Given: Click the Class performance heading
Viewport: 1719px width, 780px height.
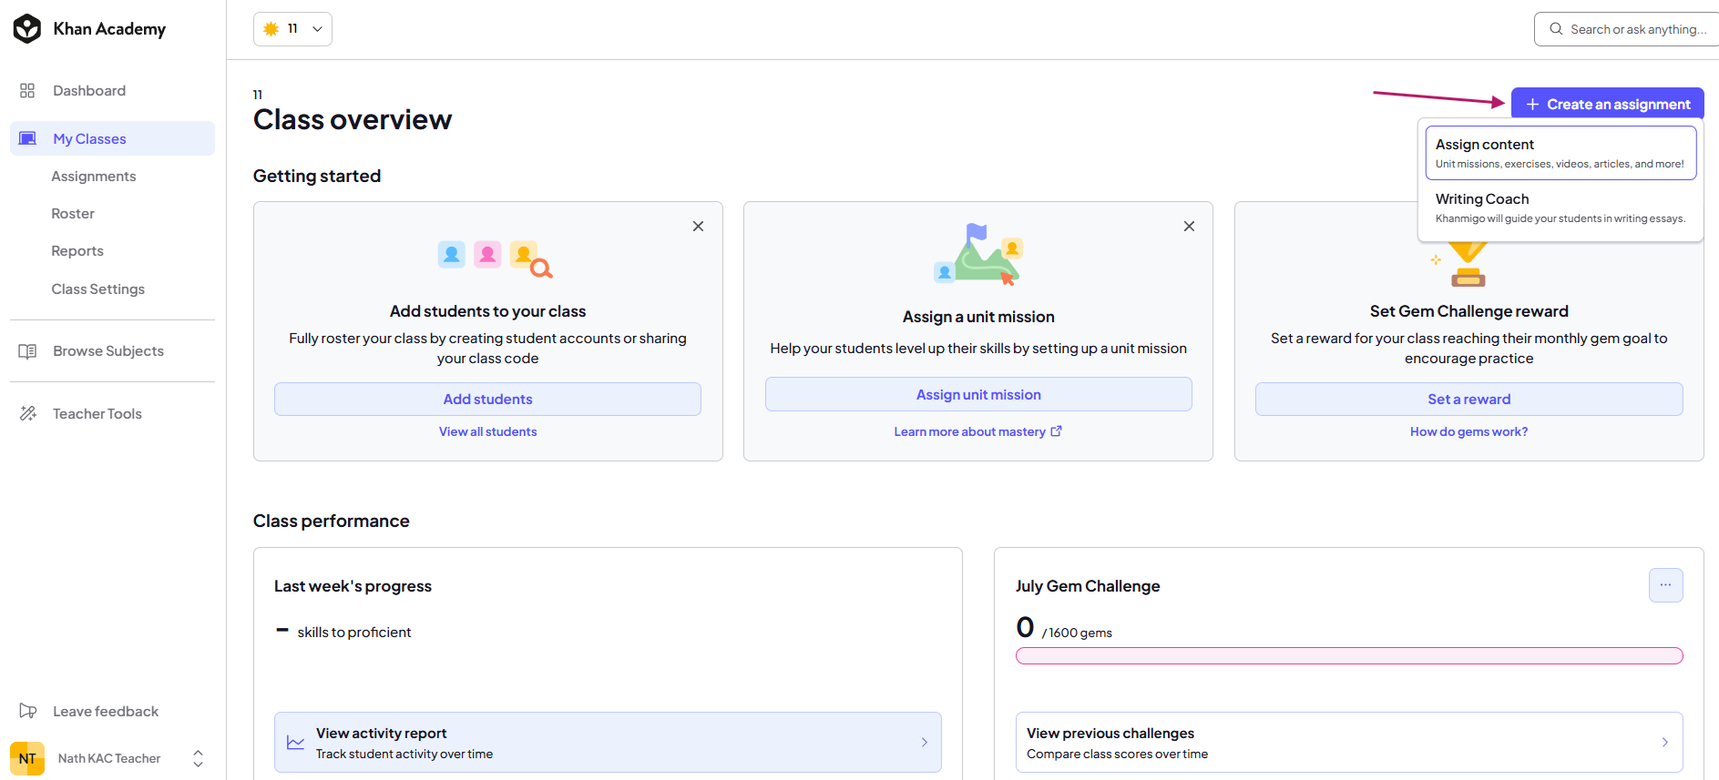Looking at the screenshot, I should pyautogui.click(x=332, y=521).
